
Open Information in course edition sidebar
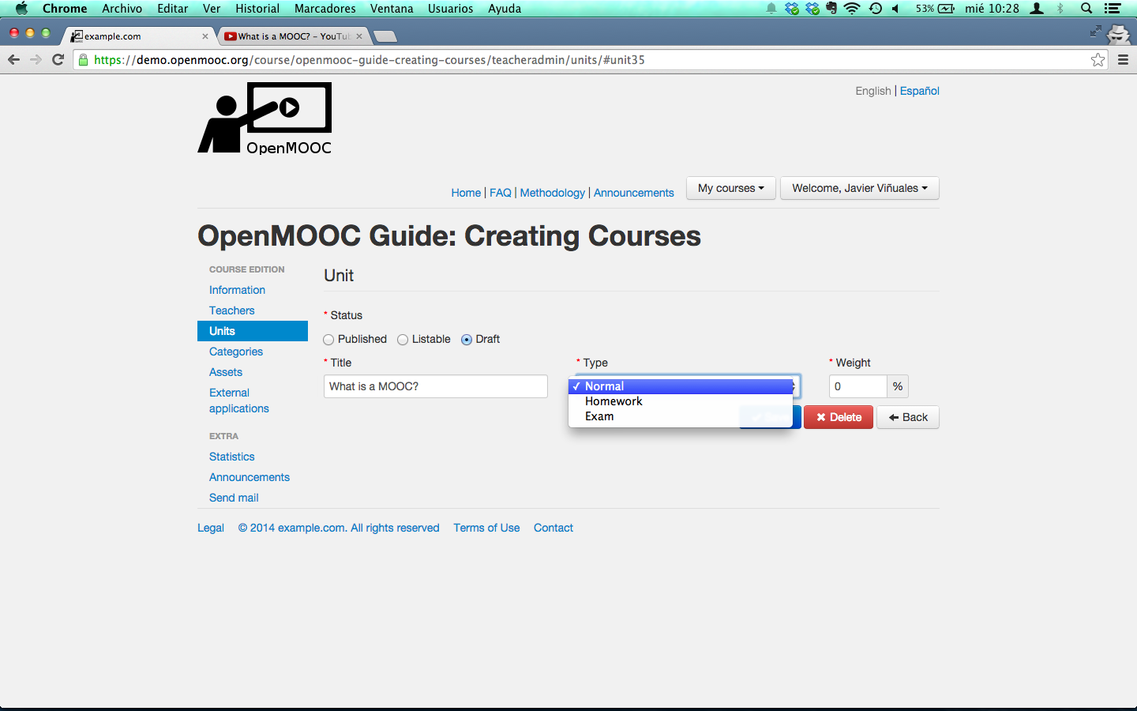237,290
